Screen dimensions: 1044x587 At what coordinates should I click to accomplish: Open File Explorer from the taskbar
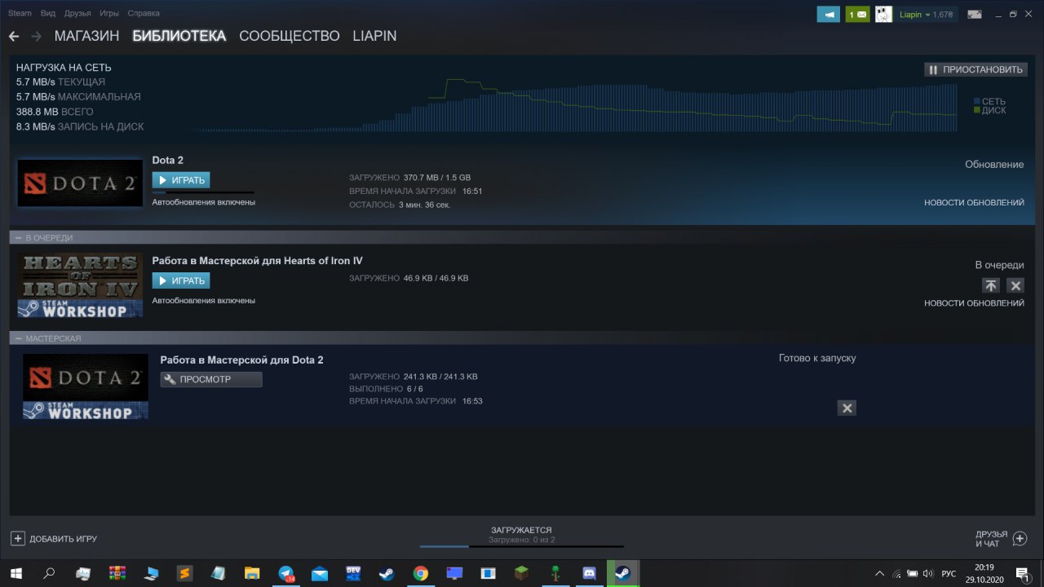[252, 573]
